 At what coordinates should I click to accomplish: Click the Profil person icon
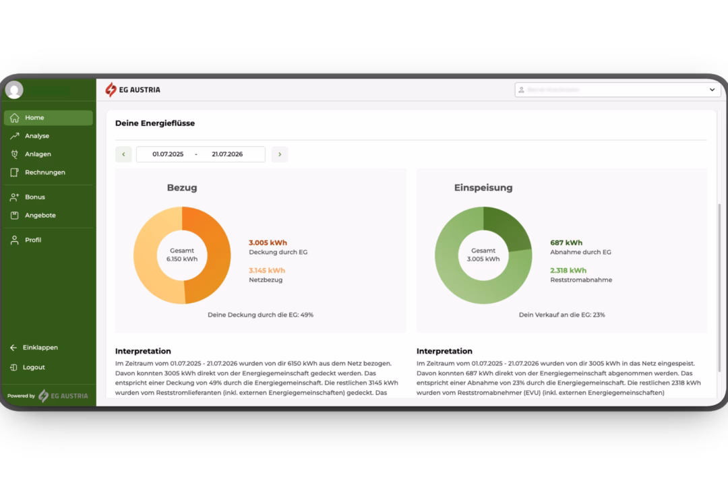(14, 240)
